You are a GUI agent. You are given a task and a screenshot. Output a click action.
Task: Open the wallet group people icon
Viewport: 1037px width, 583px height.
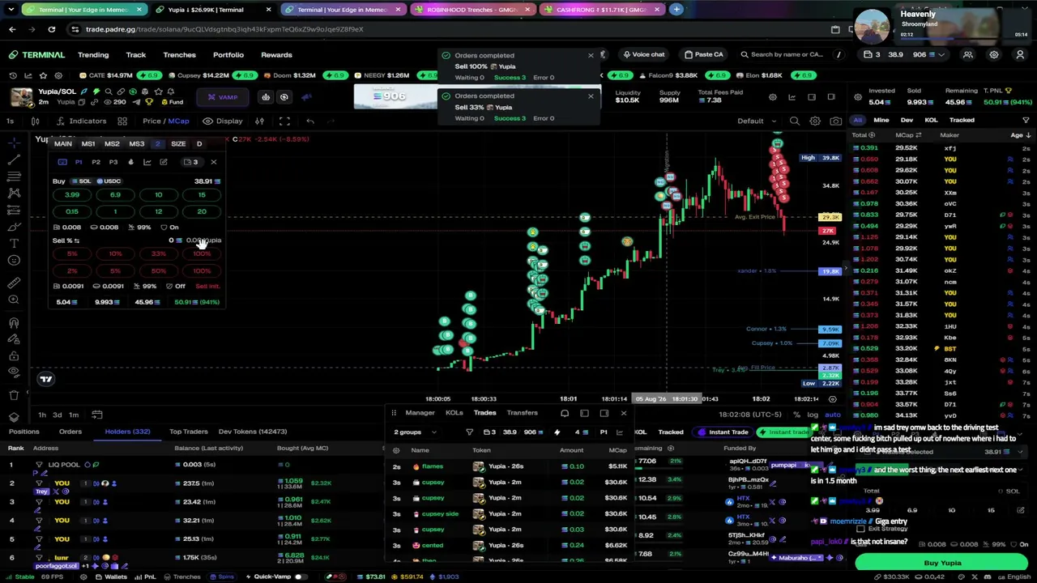point(968,55)
